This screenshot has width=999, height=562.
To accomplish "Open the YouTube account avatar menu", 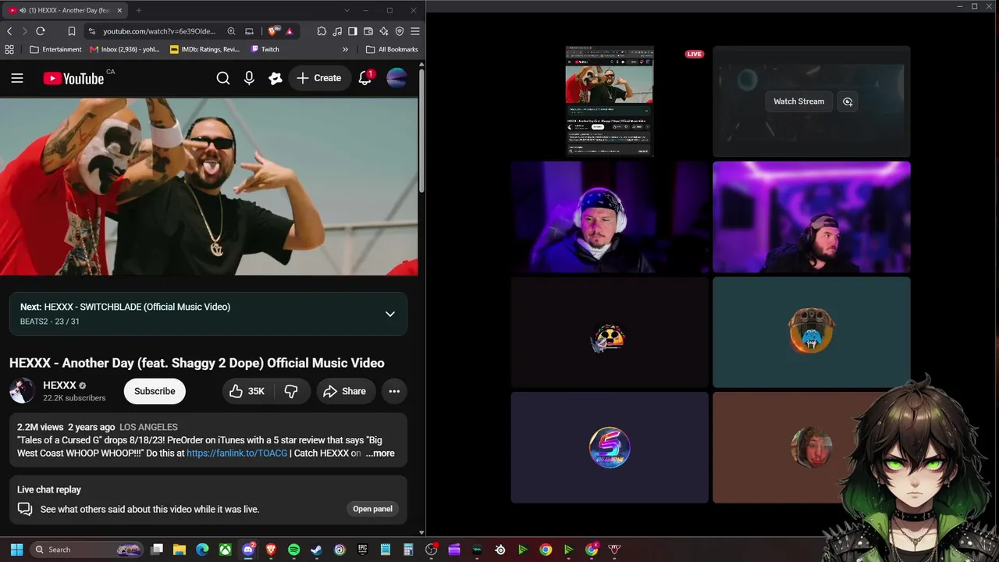I will tap(396, 78).
